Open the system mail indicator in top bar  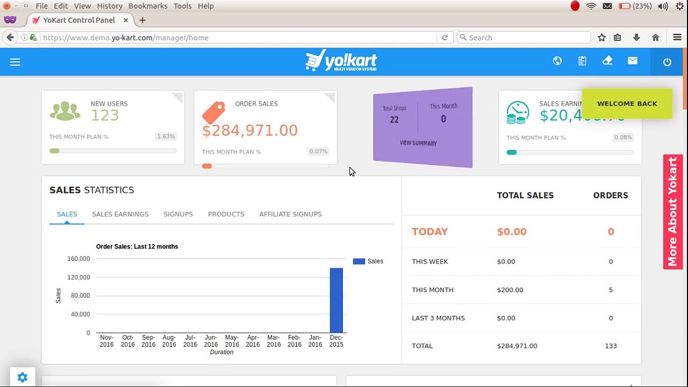pos(607,6)
